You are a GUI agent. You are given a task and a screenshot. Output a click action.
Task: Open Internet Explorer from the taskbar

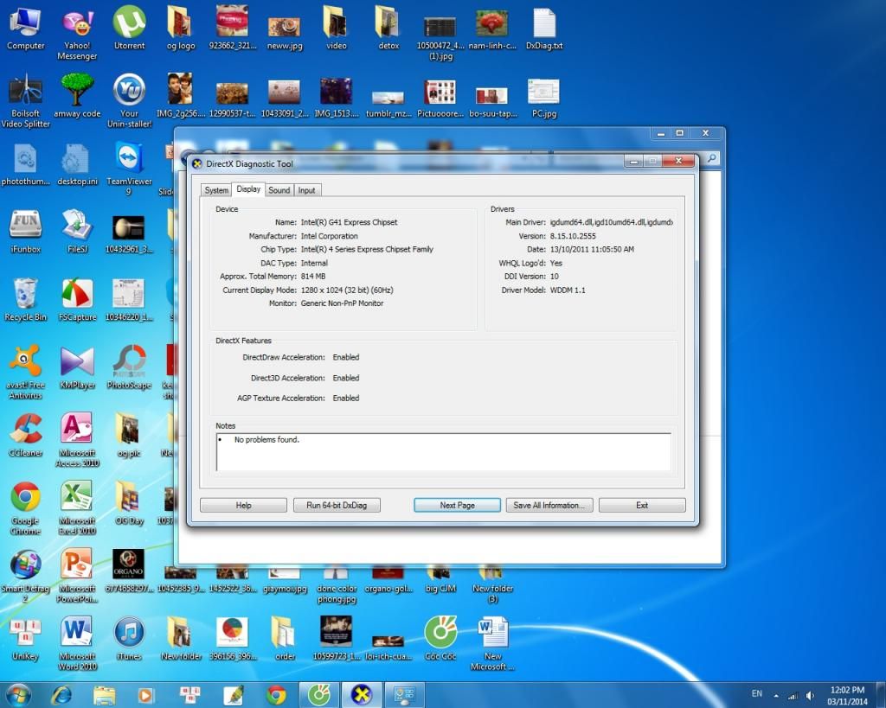click(62, 694)
